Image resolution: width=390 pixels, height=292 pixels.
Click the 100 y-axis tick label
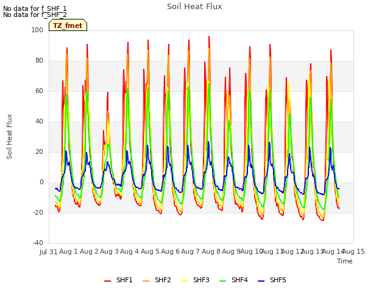point(37,30)
